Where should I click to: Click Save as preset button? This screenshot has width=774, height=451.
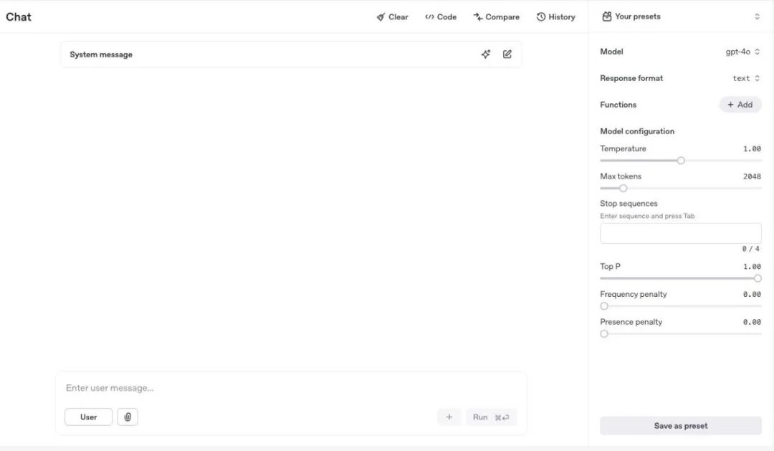pyautogui.click(x=681, y=426)
